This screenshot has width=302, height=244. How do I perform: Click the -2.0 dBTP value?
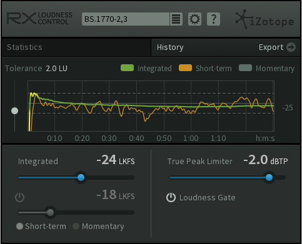266,160
